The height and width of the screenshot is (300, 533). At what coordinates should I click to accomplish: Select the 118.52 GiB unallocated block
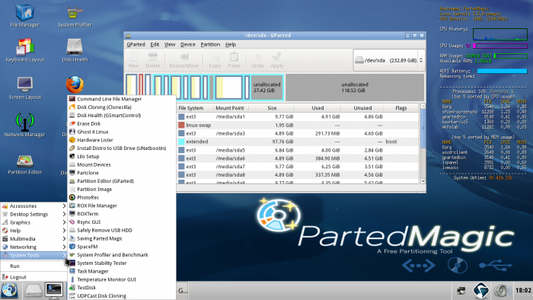pyautogui.click(x=355, y=88)
